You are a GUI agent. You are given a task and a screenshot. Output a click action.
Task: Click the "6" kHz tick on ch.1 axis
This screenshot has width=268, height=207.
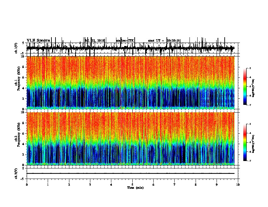pyautogui.click(x=23, y=77)
